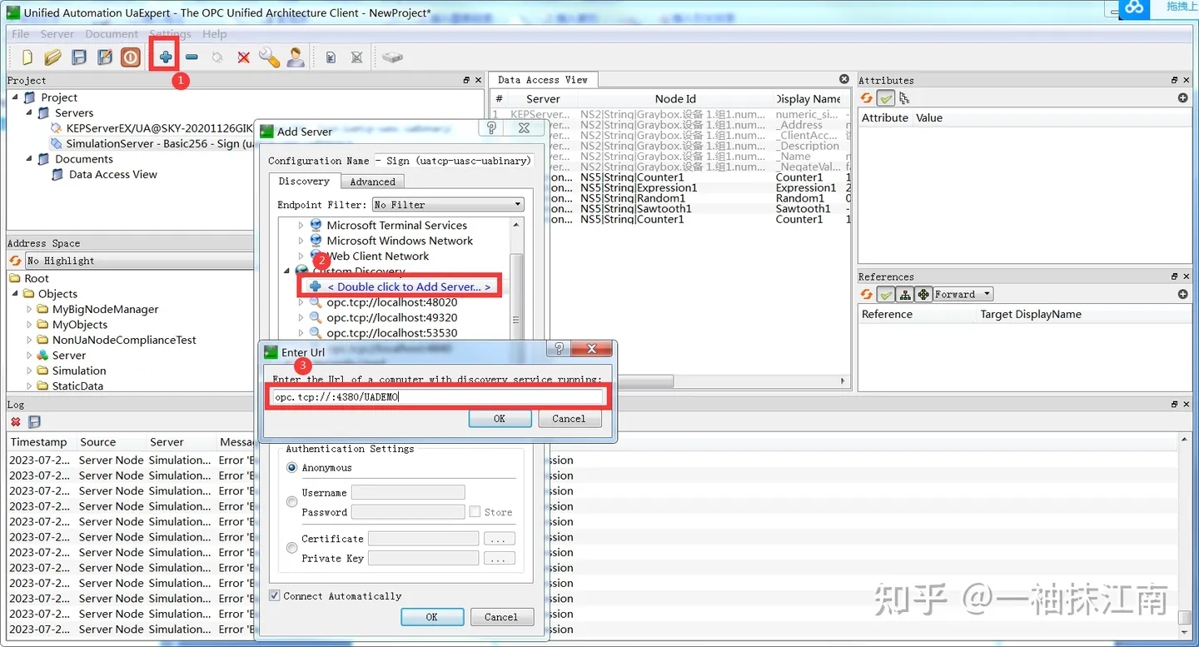Select the Anonymous radio button
The width and height of the screenshot is (1199, 647).
coord(291,468)
